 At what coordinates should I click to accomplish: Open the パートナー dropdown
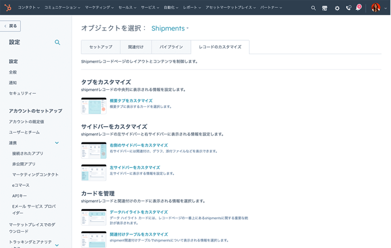271,7
